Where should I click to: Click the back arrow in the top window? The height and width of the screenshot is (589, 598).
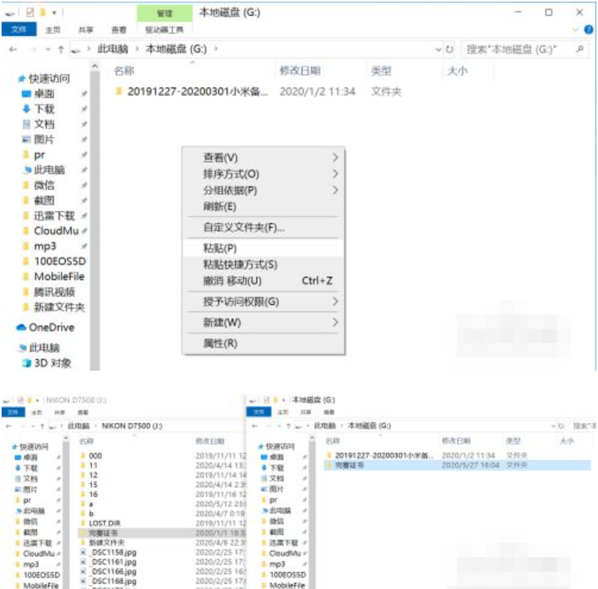click(13, 49)
